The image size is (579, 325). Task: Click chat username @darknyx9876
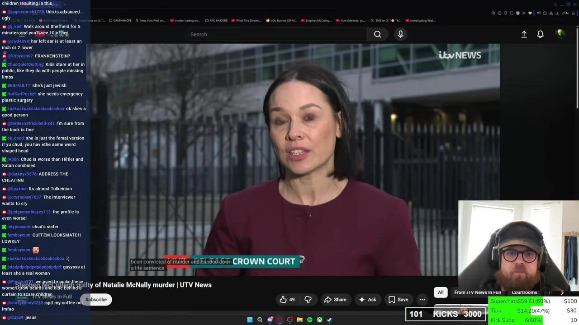click(x=22, y=174)
